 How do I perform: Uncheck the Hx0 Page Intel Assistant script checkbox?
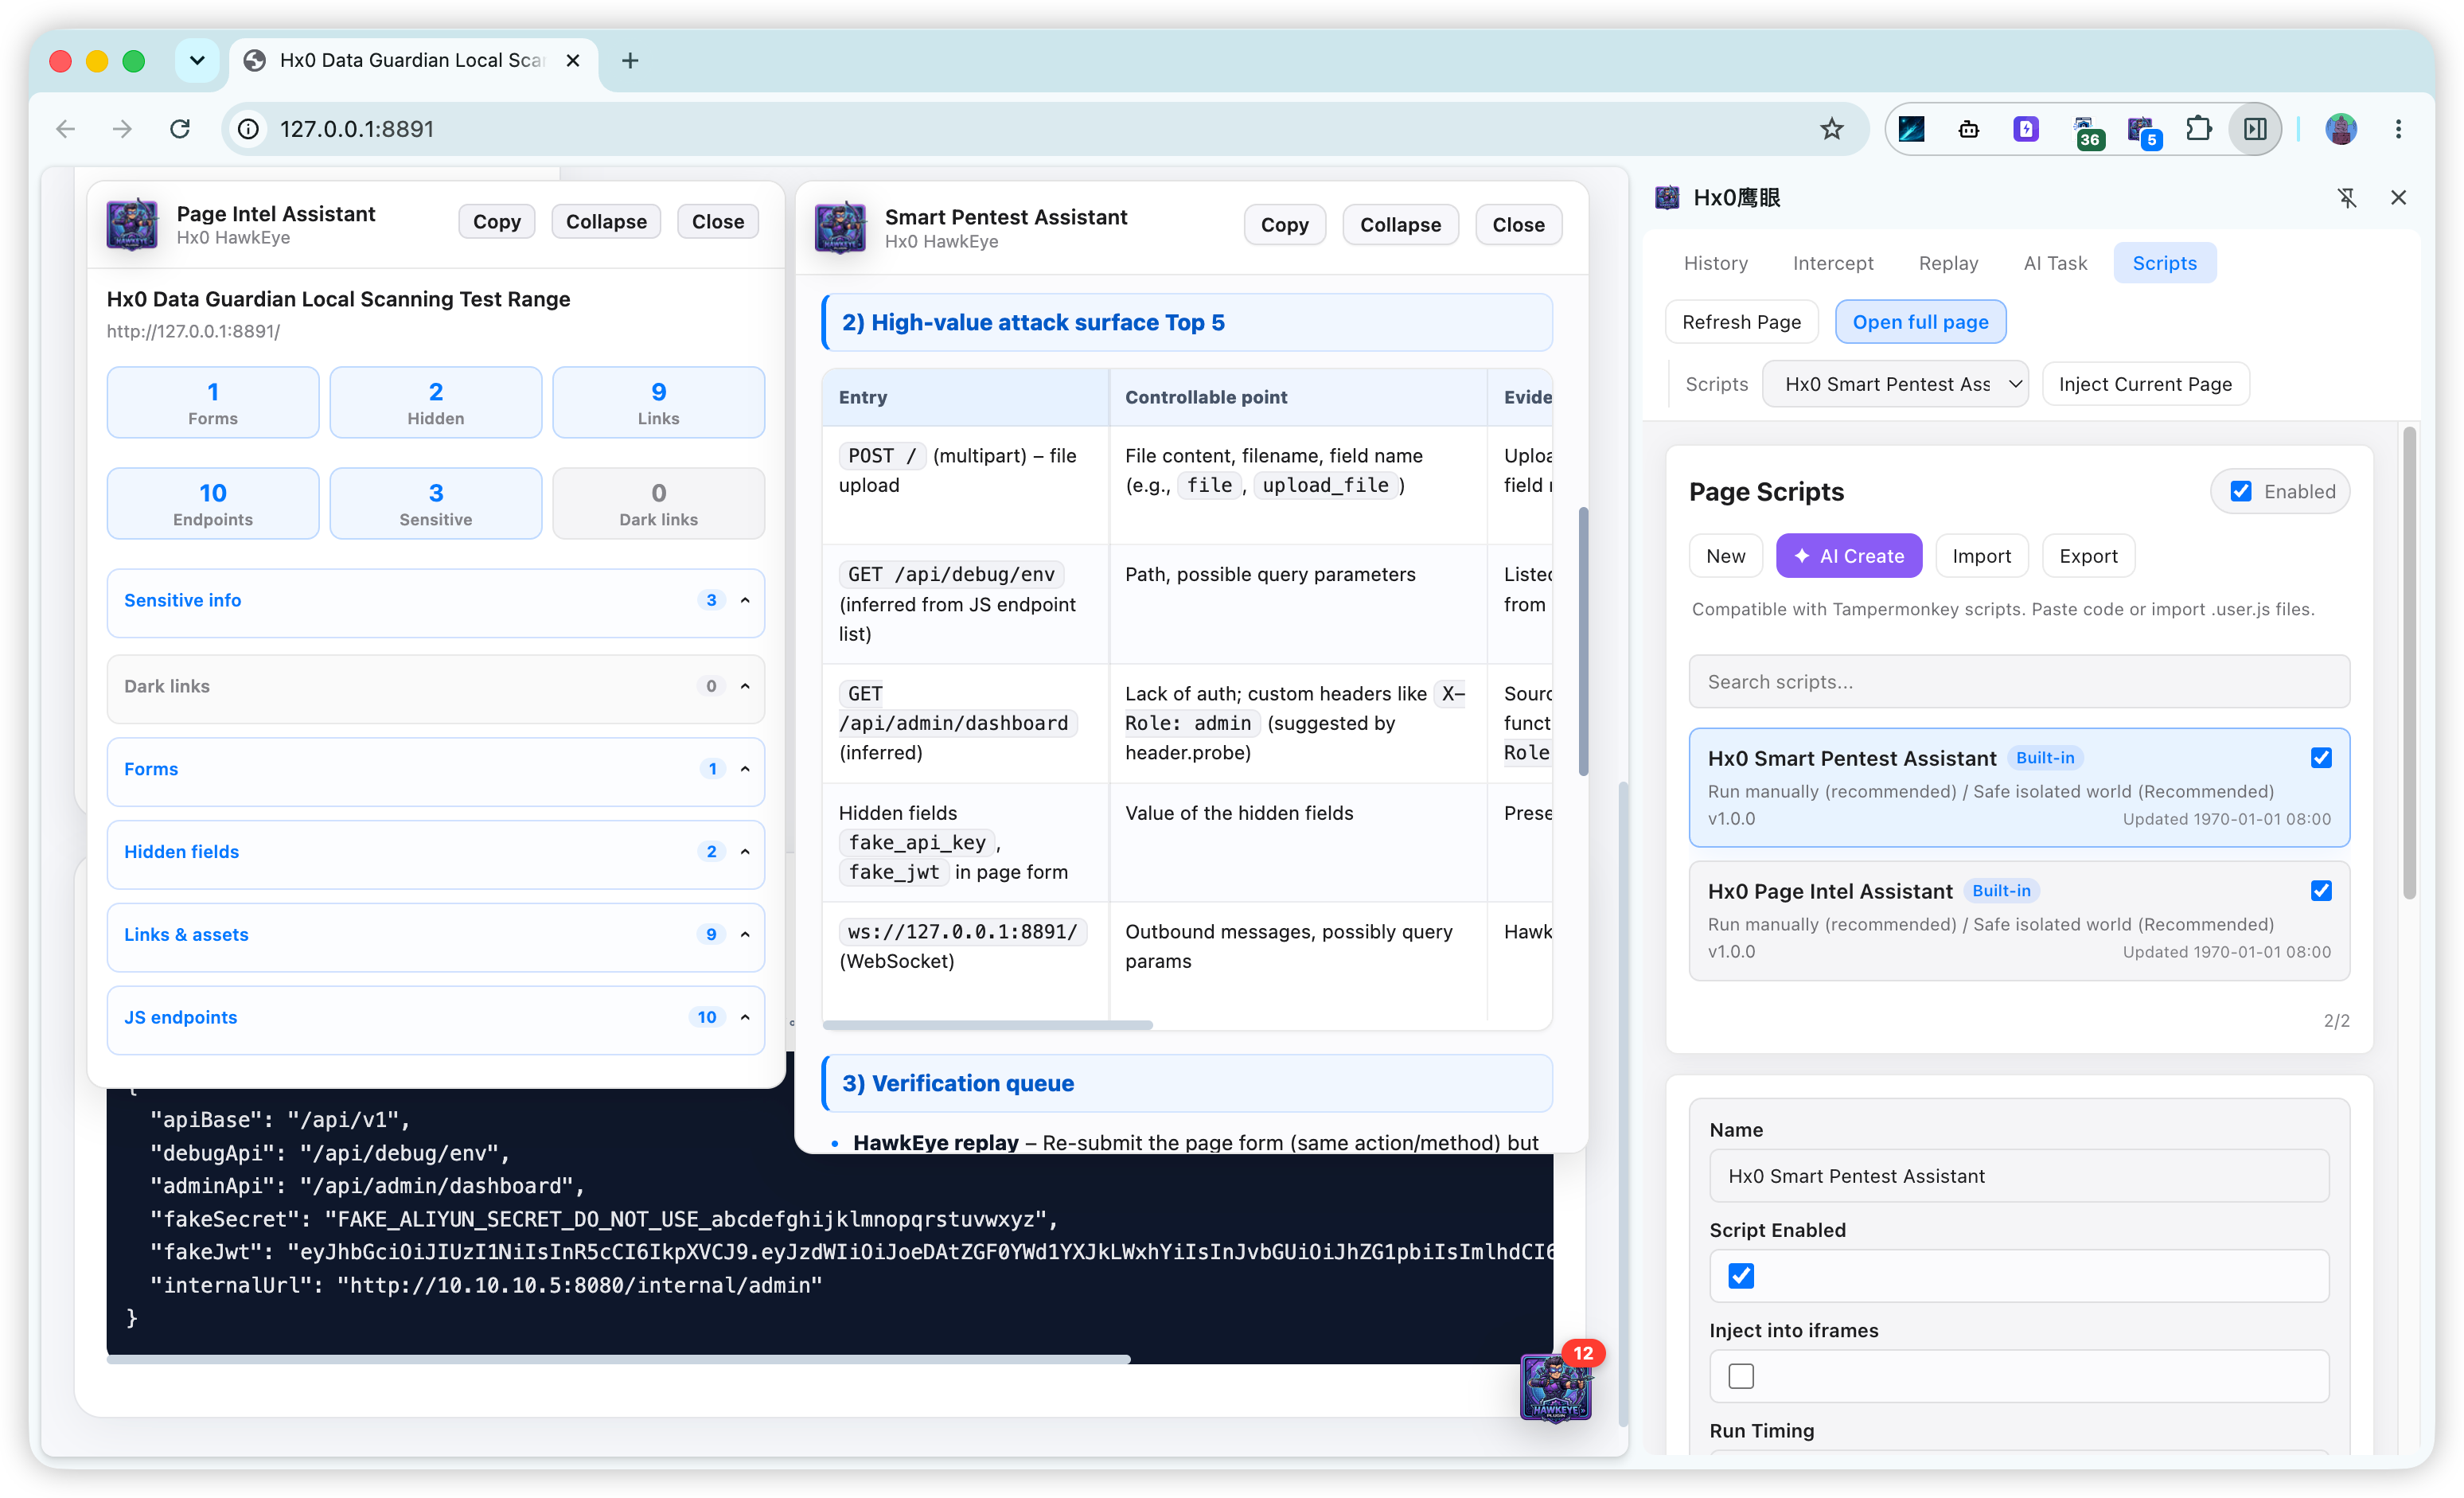click(2321, 891)
